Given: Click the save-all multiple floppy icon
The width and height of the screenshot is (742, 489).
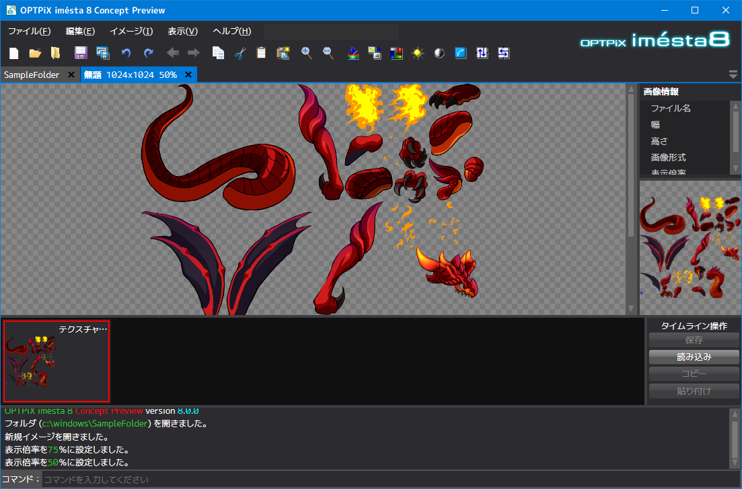Looking at the screenshot, I should click(x=103, y=53).
